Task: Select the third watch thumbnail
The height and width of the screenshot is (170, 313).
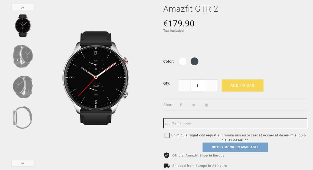Action: pos(23,87)
